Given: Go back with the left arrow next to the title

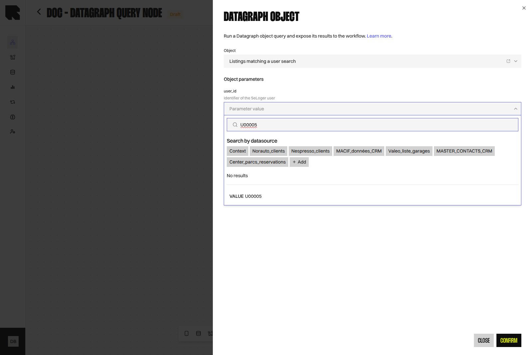Looking at the screenshot, I should (x=39, y=12).
